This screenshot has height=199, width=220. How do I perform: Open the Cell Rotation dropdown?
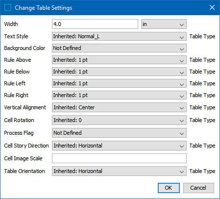pyautogui.click(x=119, y=120)
